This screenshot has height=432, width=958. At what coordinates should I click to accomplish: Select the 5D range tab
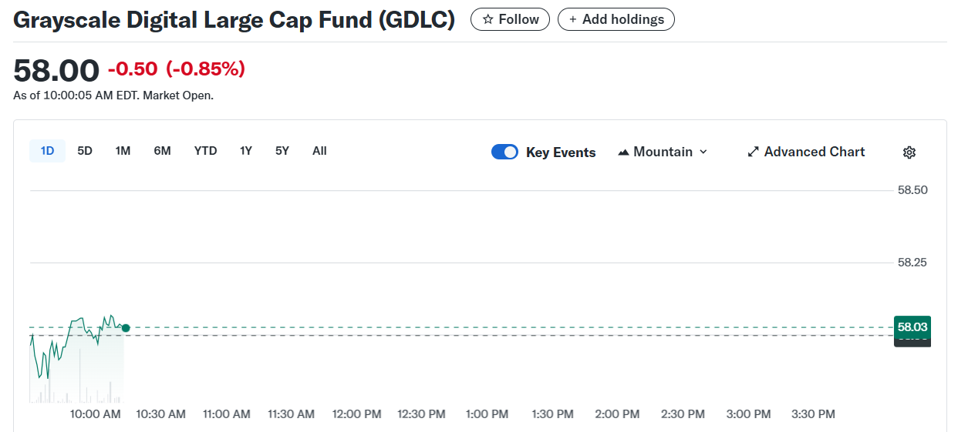click(85, 151)
